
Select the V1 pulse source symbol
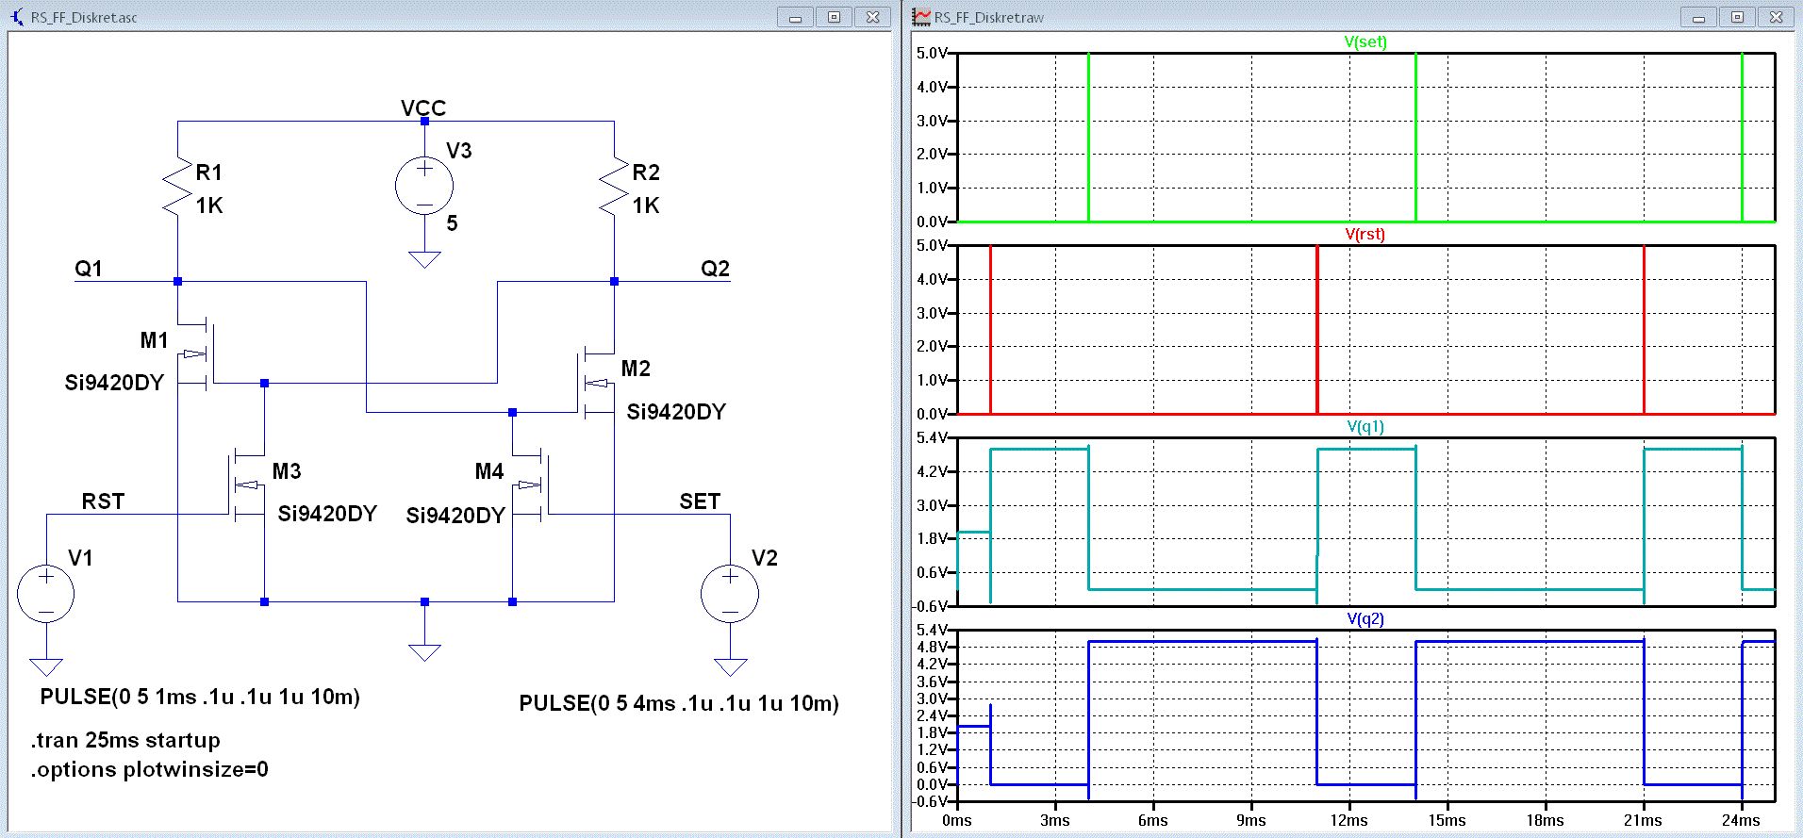point(46,593)
